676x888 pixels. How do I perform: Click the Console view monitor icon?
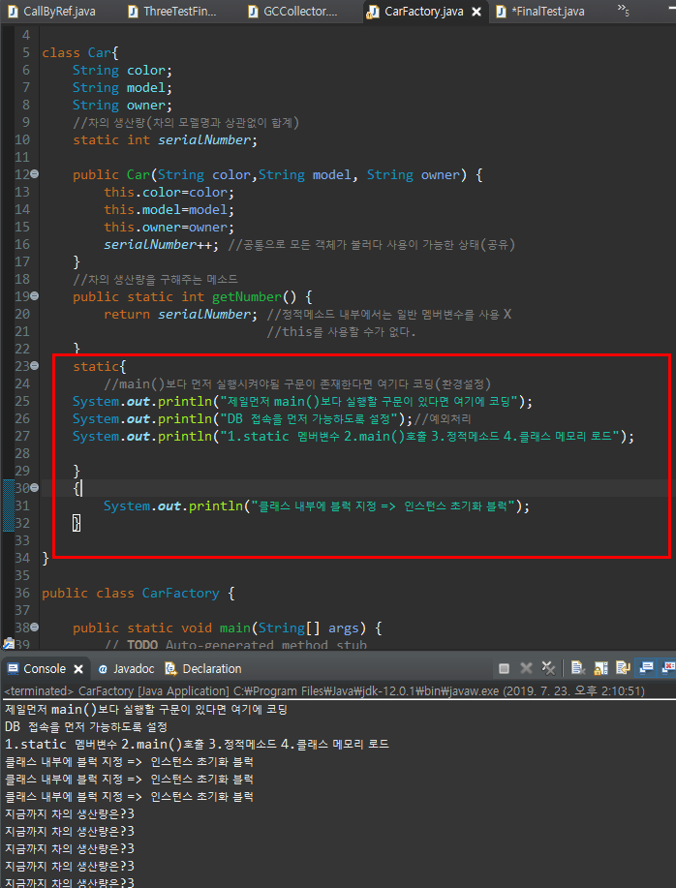(13, 669)
